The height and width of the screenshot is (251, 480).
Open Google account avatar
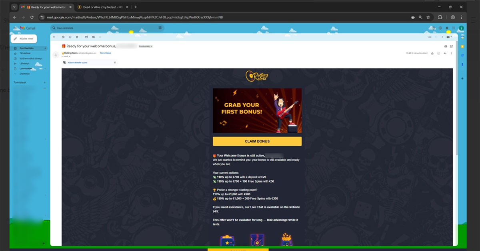point(461,28)
